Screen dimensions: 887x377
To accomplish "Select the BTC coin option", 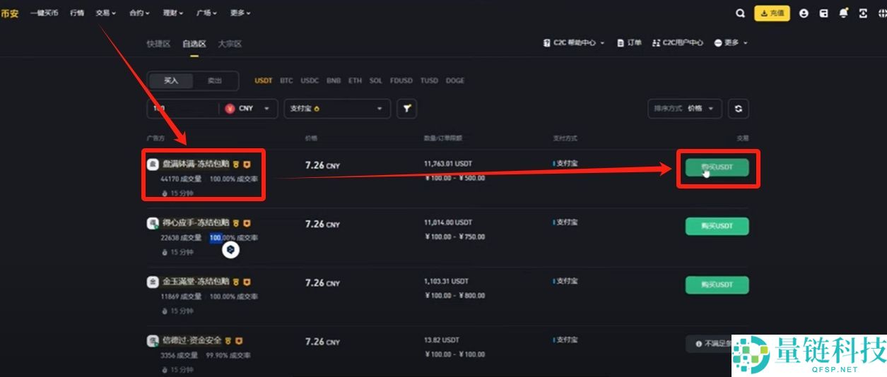I will (286, 80).
